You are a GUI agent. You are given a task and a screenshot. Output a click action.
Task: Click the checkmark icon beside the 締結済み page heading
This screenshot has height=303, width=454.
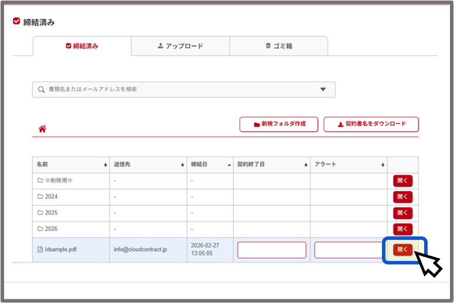16,22
